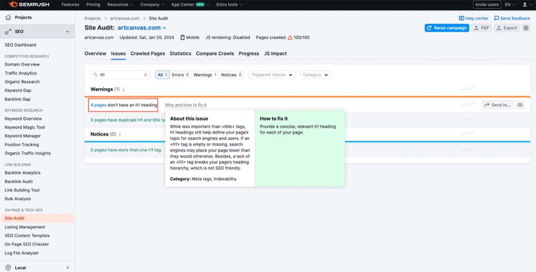Open the EN language selector
The width and height of the screenshot is (536, 272).
(510, 5)
